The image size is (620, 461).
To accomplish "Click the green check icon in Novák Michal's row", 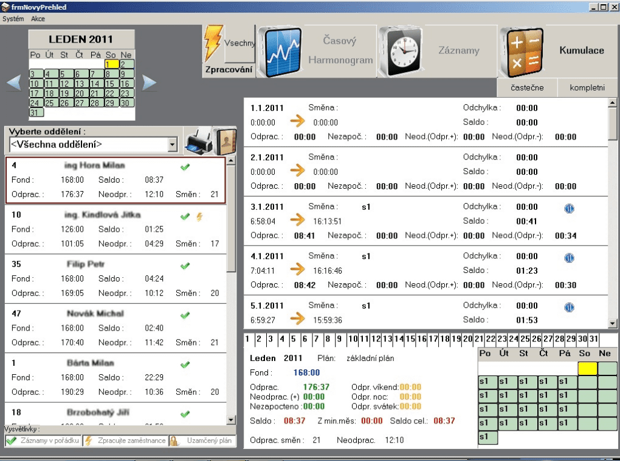I will click(185, 315).
